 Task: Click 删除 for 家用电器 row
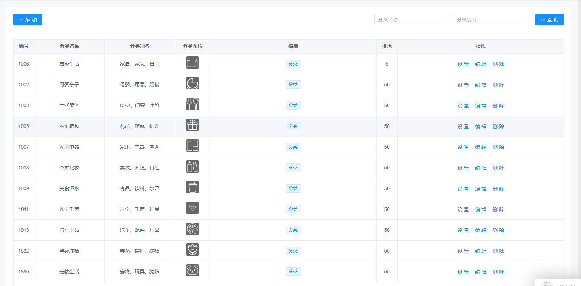pos(498,147)
